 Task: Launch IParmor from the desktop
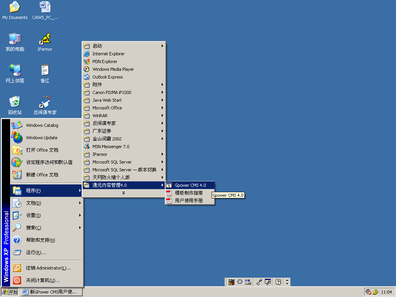pos(44,42)
